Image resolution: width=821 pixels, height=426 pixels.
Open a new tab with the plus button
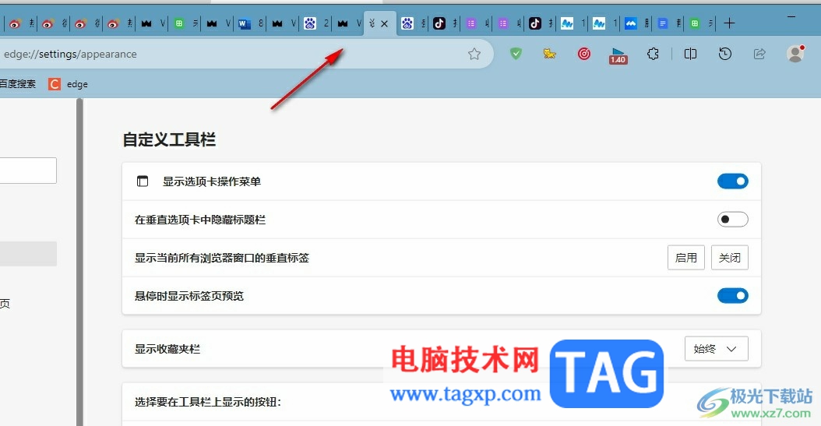pos(729,23)
